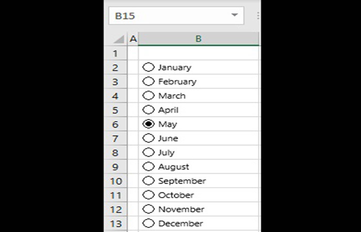Viewport: 361px width, 232px height.
Task: Pick the September radio button
Action: (x=149, y=181)
